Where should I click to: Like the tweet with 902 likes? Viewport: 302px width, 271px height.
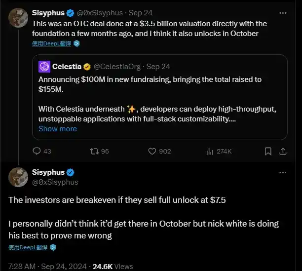coord(152,152)
